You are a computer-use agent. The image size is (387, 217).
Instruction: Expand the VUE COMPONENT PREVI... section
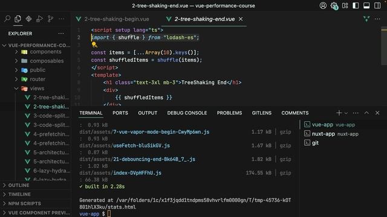point(36,213)
